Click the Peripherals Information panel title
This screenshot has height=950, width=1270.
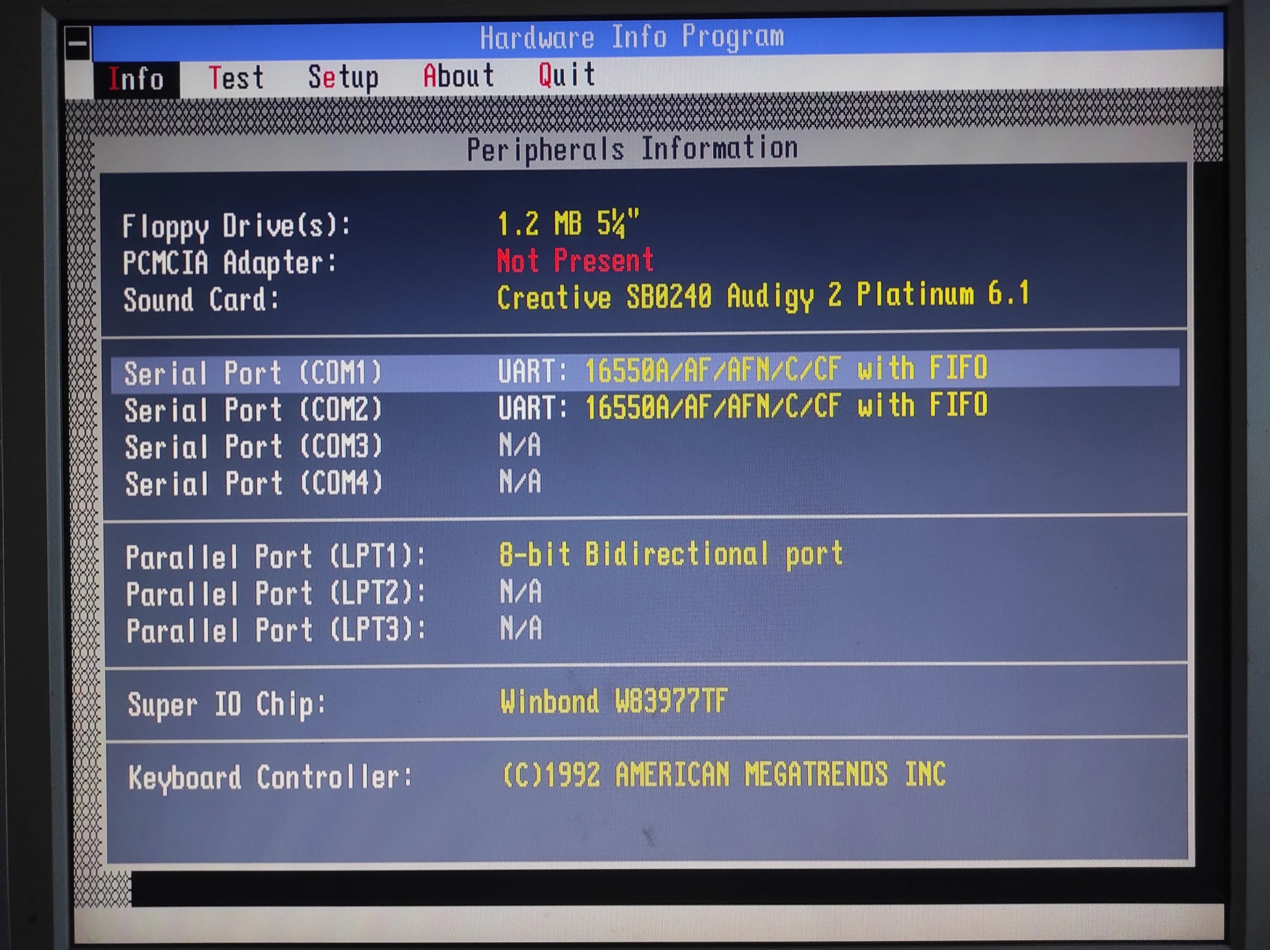pyautogui.click(x=632, y=149)
